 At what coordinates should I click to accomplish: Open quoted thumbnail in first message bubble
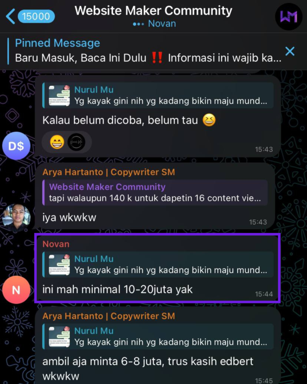point(59,96)
